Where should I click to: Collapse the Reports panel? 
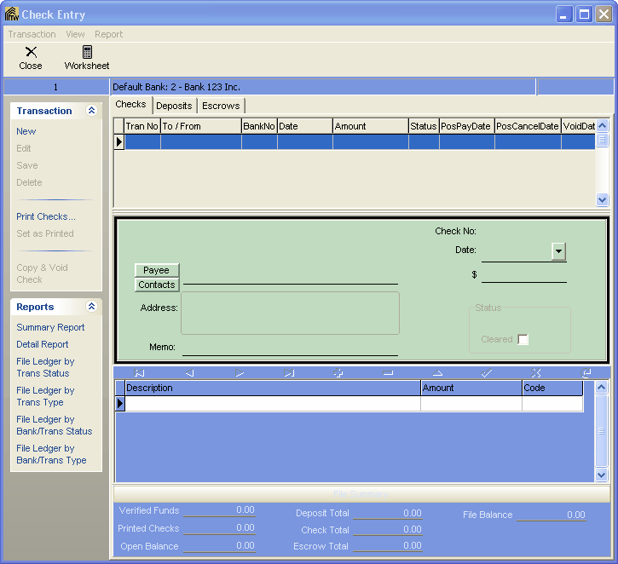click(91, 307)
